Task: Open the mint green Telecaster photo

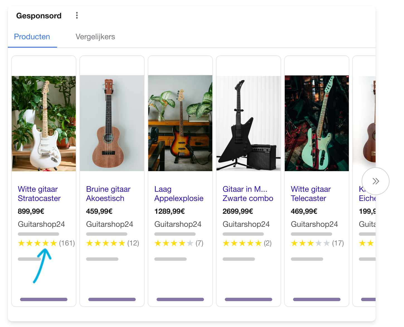Action: (x=317, y=124)
